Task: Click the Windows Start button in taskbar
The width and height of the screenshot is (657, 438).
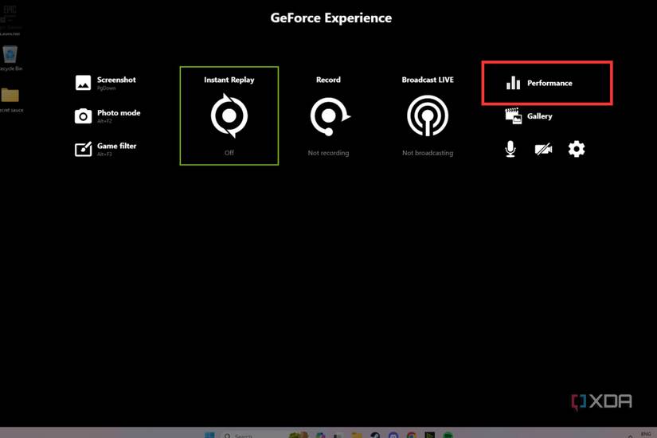Action: pyautogui.click(x=209, y=435)
